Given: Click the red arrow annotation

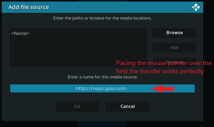Looking at the screenshot, I should click(163, 89).
